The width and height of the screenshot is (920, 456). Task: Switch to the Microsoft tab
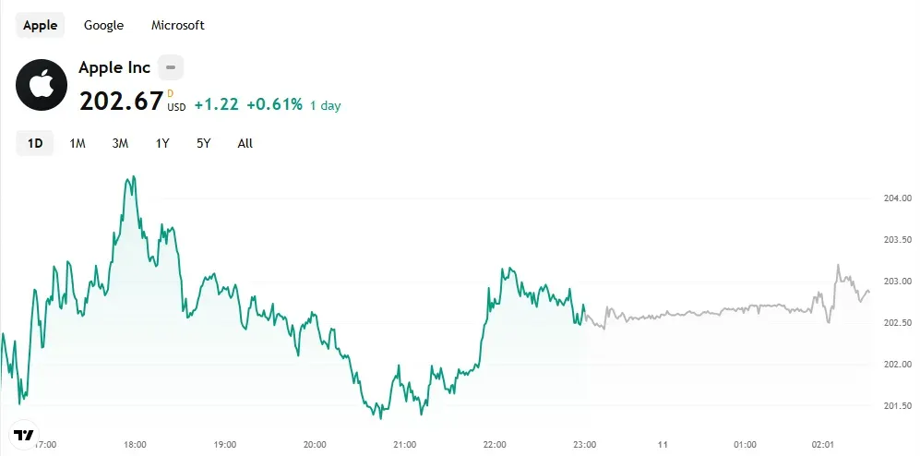pos(178,25)
